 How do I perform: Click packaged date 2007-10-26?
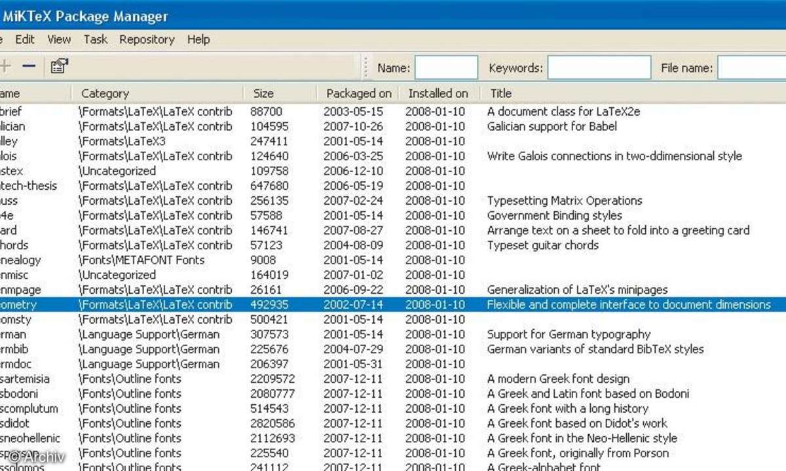point(353,127)
